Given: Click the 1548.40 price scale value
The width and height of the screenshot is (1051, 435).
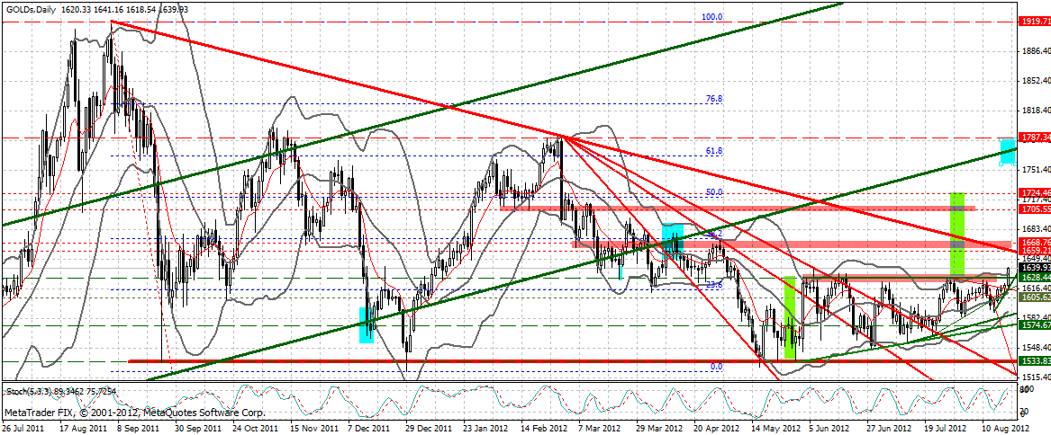Looking at the screenshot, I should click(x=1036, y=347).
